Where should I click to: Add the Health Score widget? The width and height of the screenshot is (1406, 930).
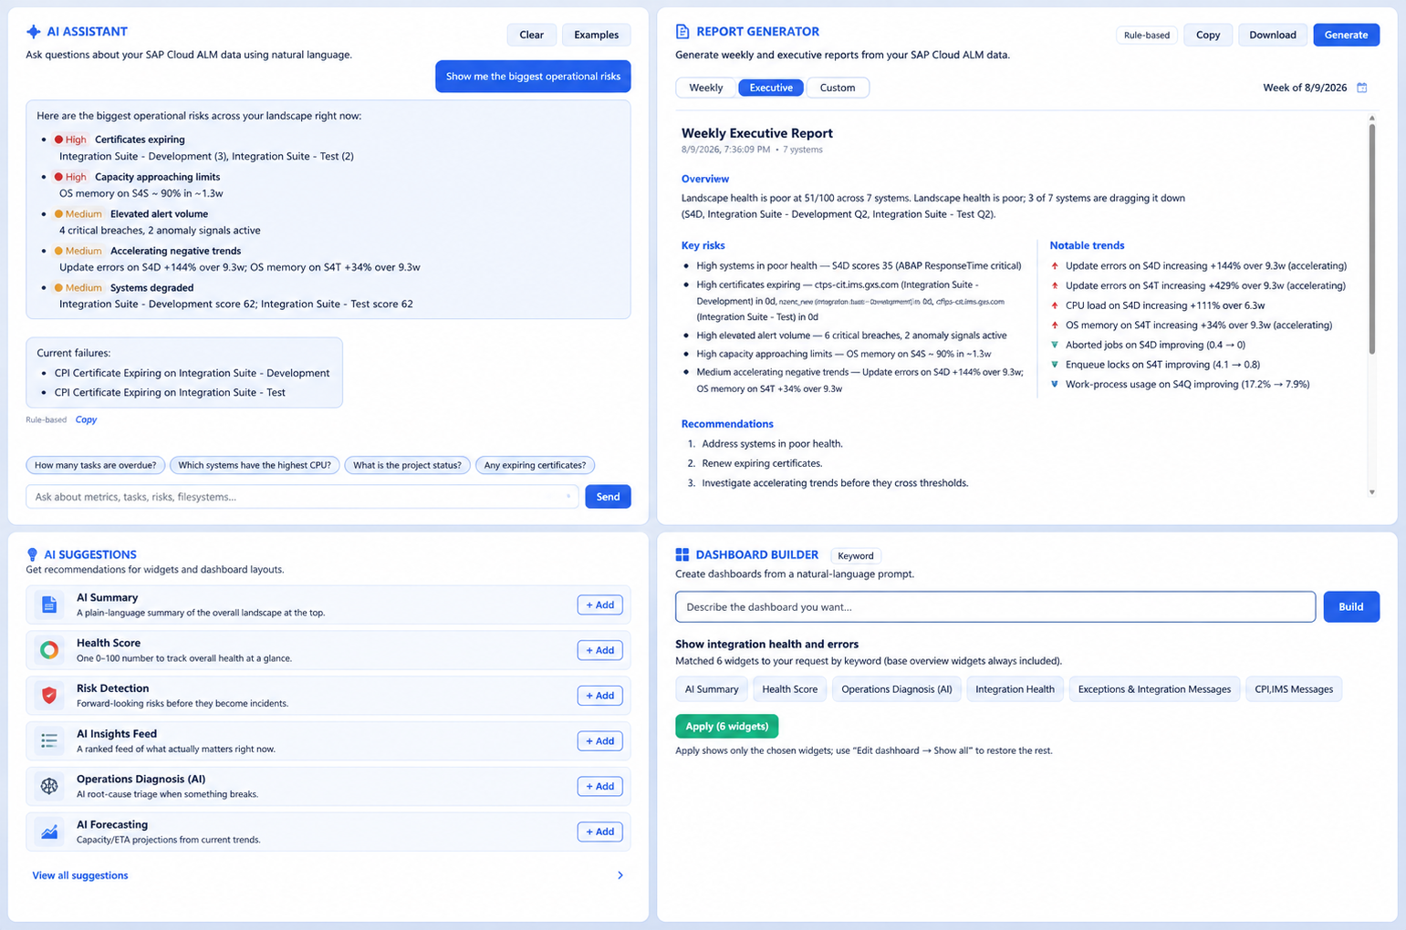tap(599, 650)
